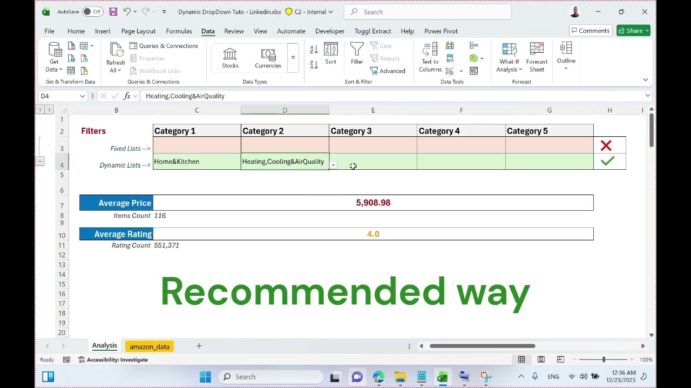Click the Search box in title bar
Viewport: 691px width, 388px height.
pos(427,12)
